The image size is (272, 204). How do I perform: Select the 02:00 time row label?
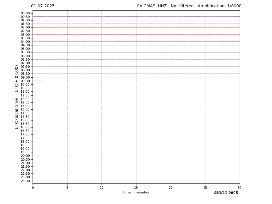click(x=25, y=27)
